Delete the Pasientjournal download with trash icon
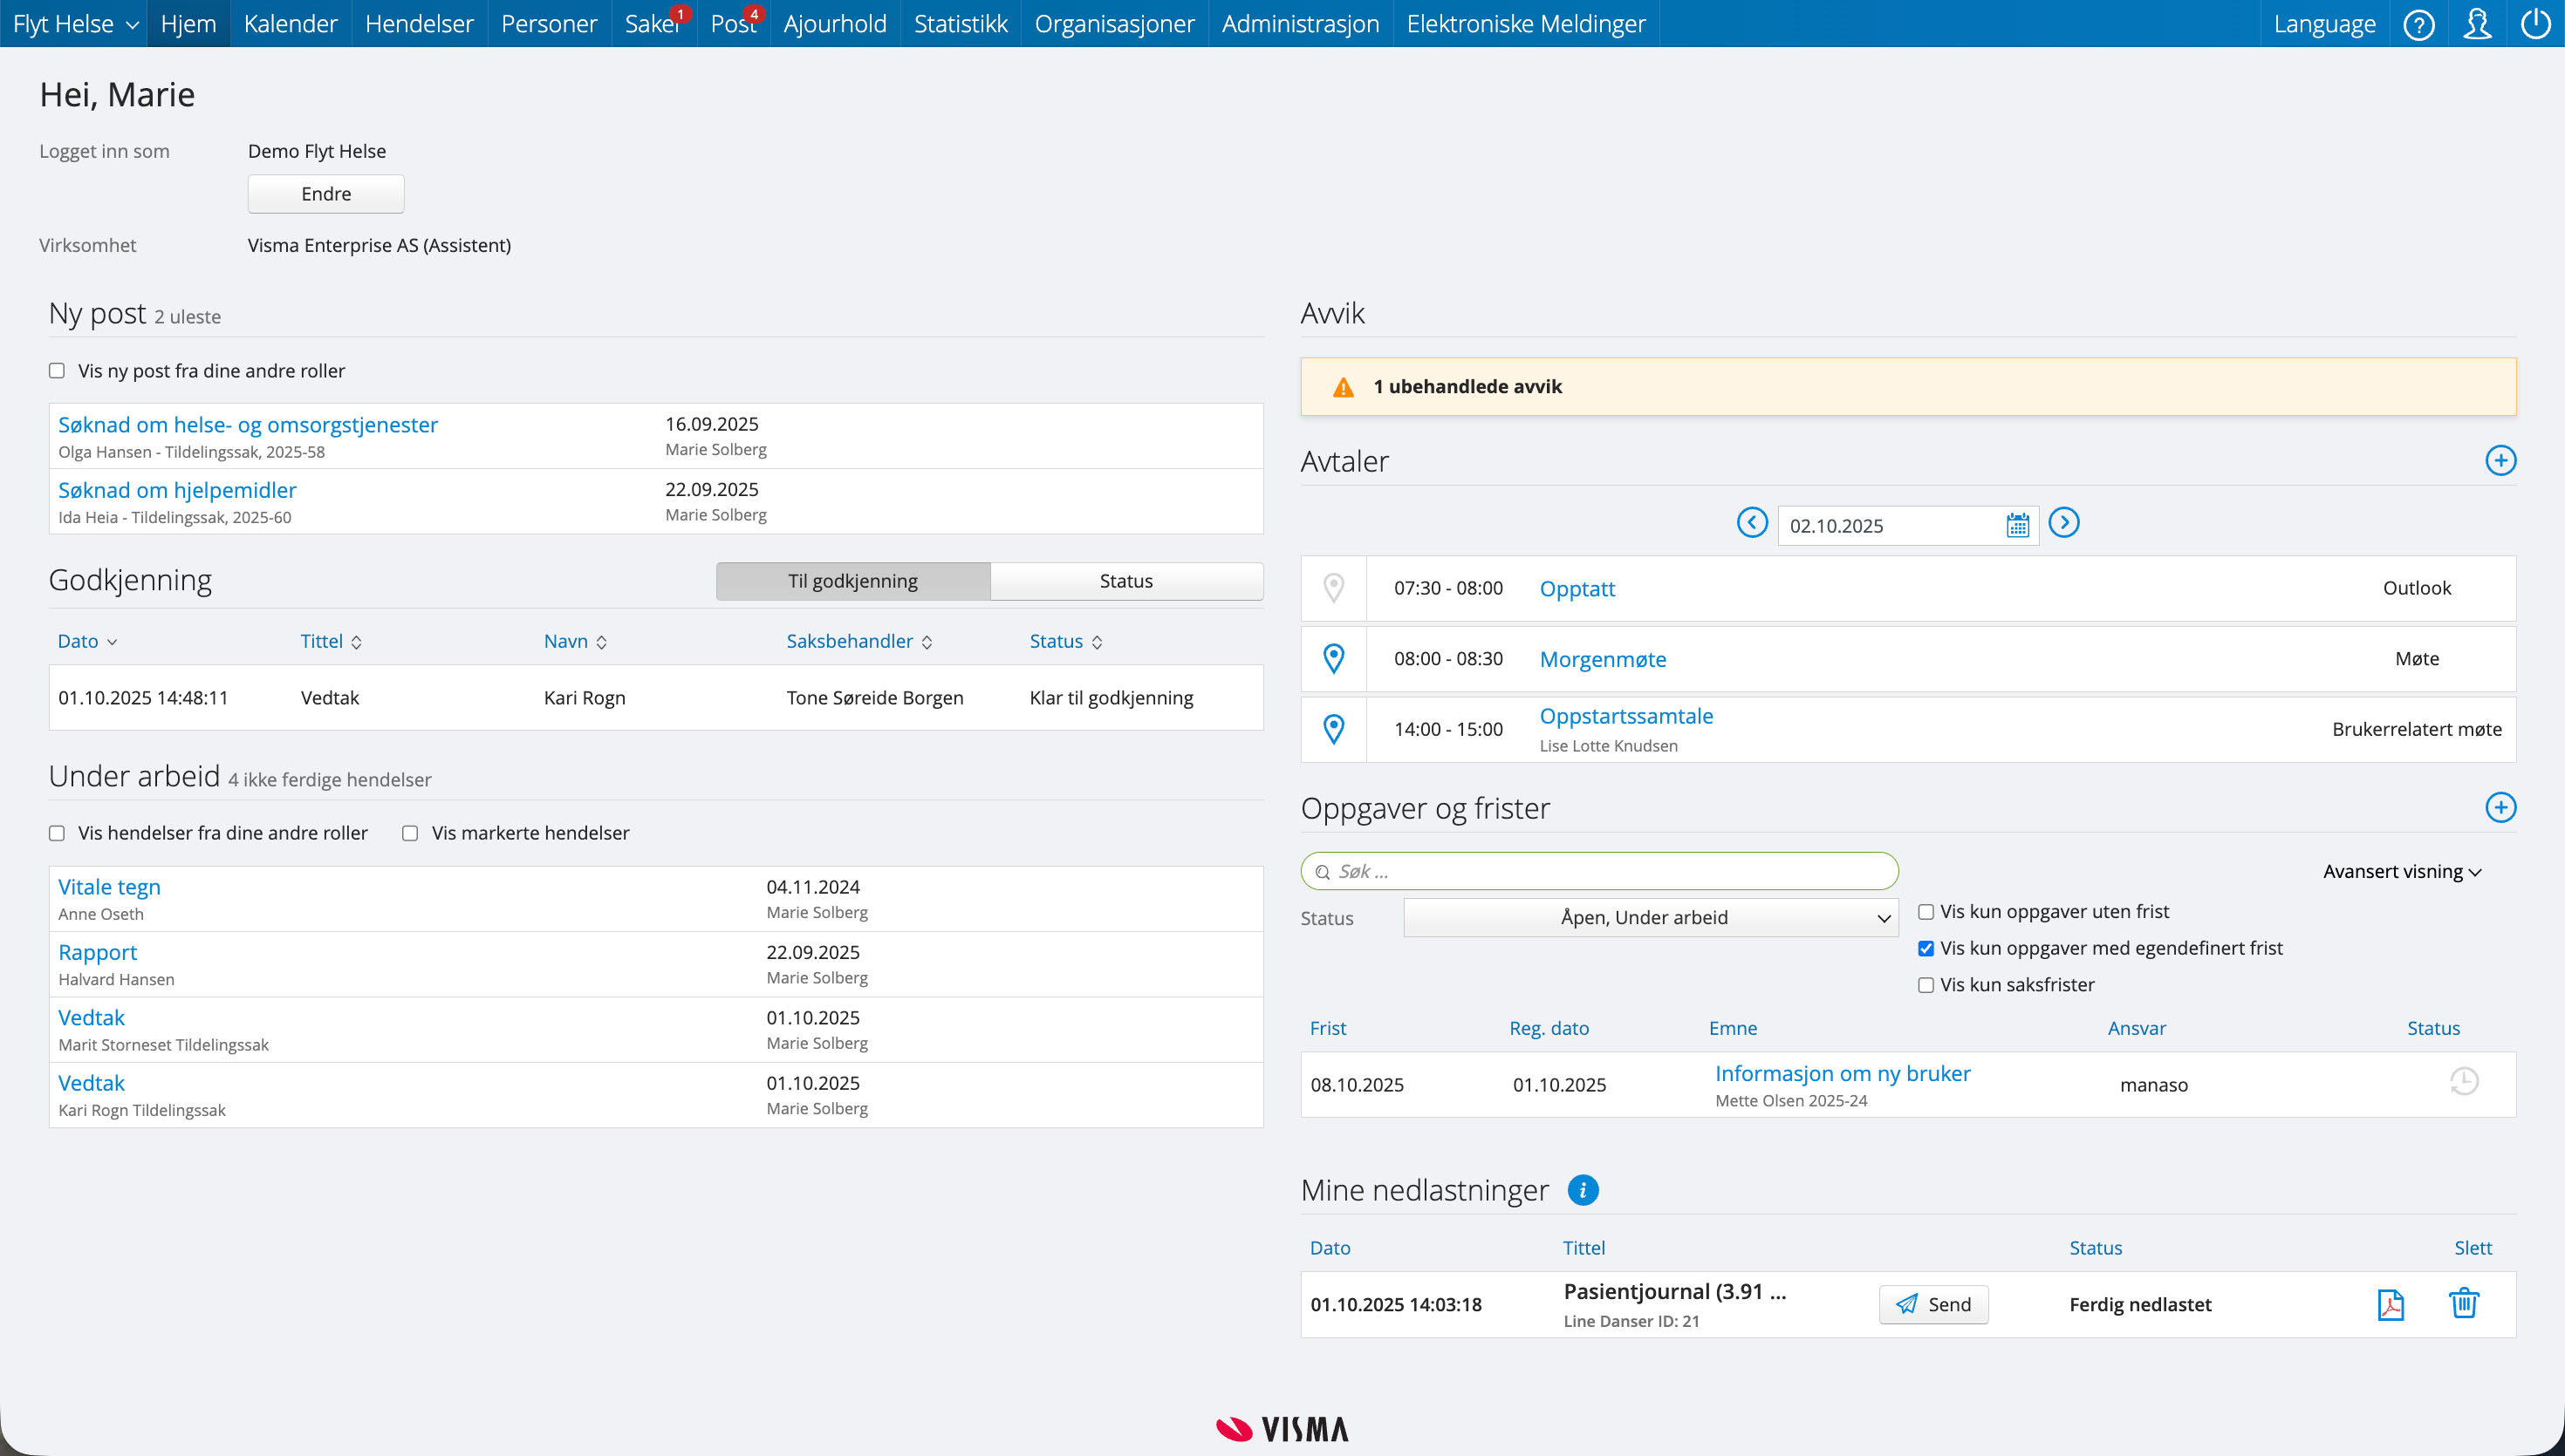Image resolution: width=2565 pixels, height=1456 pixels. (2463, 1303)
